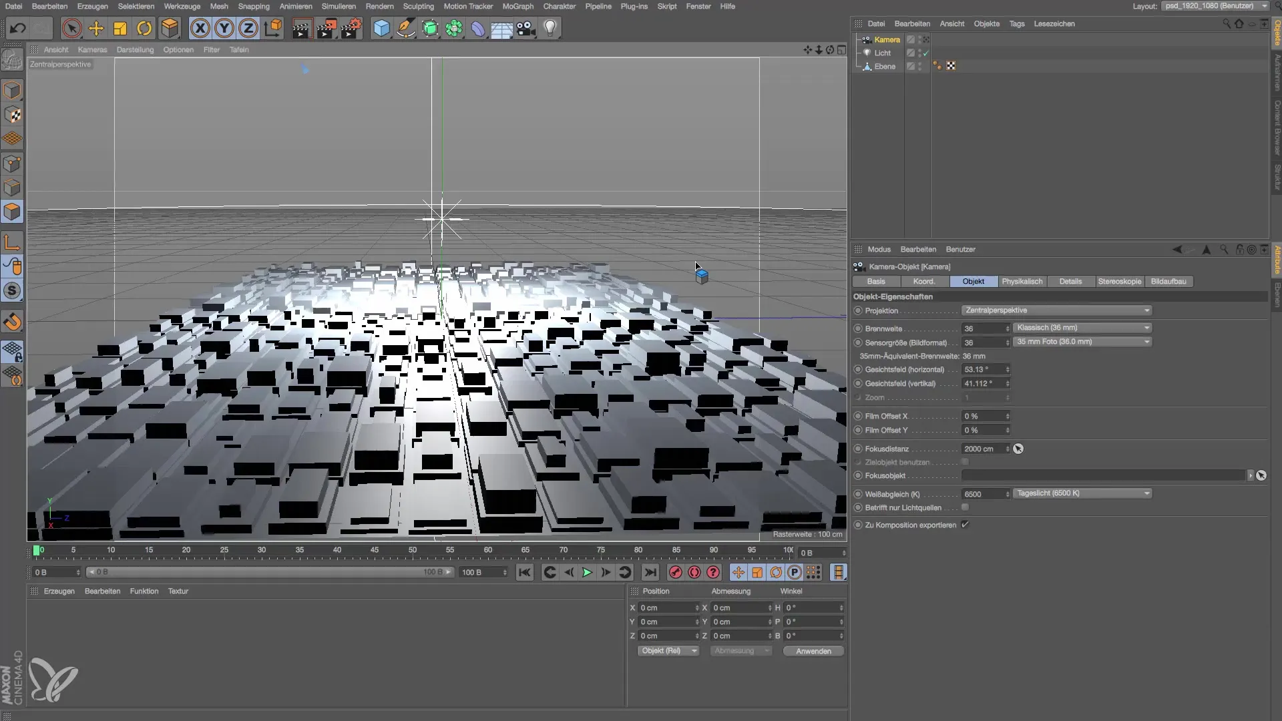Add camera object from toolbar
Viewport: 1282px width, 721px height.
coord(526,28)
